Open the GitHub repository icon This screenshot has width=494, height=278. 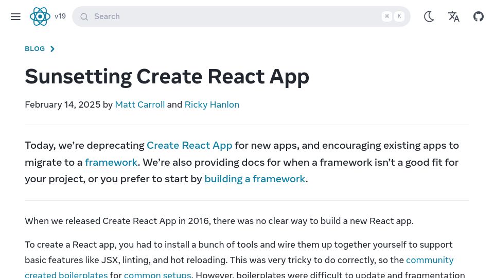tap(478, 16)
